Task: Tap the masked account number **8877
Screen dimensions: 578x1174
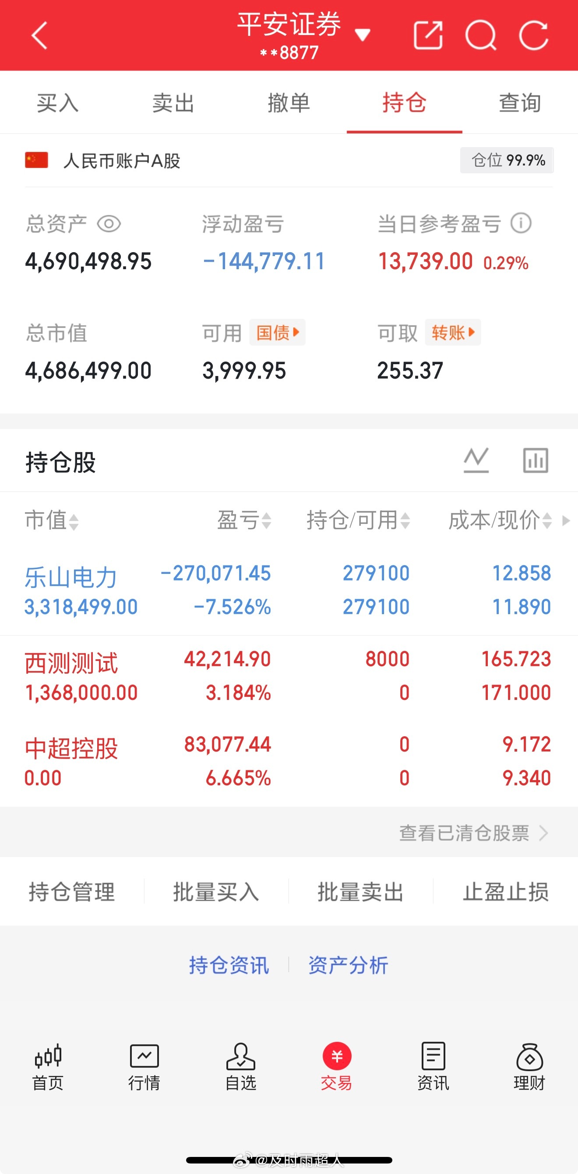Action: 289,53
